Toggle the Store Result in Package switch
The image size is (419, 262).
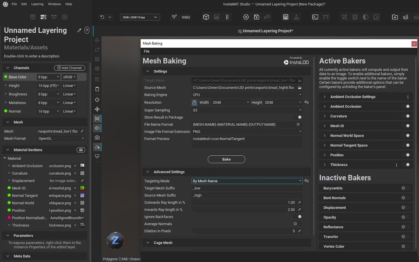[298, 117]
